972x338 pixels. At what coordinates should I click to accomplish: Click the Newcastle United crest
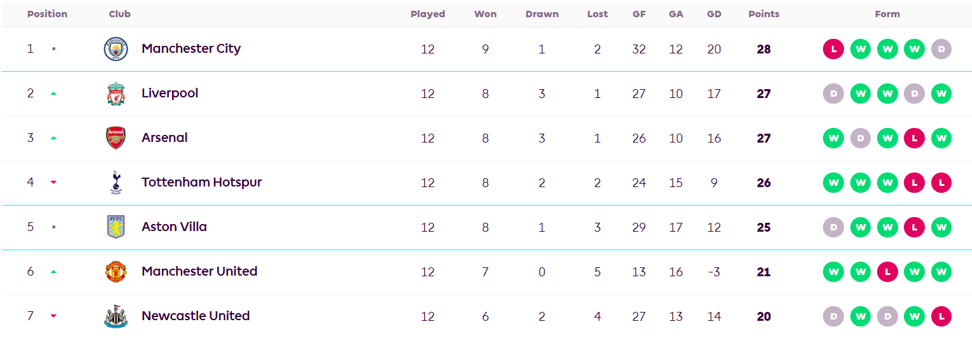115,316
